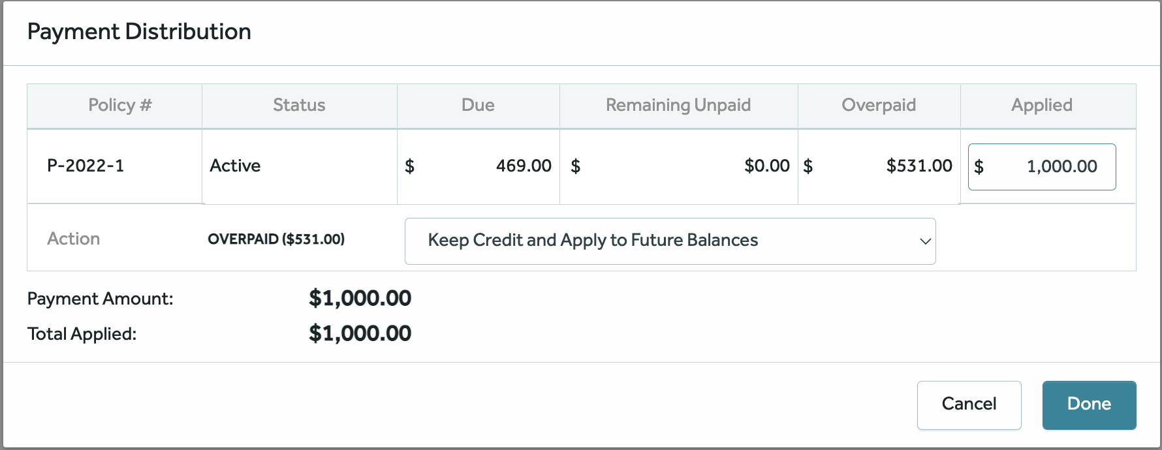This screenshot has height=450, width=1162.
Task: Click the Cancel button
Action: [969, 405]
